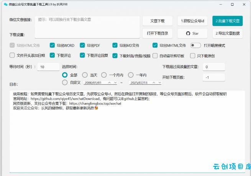The image size is (251, 176).
Task: Check 只下载原创 option
Action: pos(193,56)
